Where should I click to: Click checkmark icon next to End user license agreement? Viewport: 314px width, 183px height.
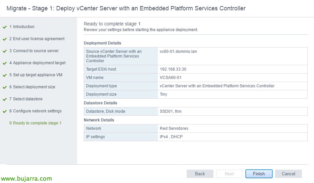click(x=5, y=39)
